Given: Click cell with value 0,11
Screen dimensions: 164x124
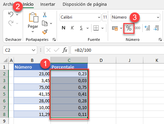Looking at the screenshot, I should [x=69, y=114].
